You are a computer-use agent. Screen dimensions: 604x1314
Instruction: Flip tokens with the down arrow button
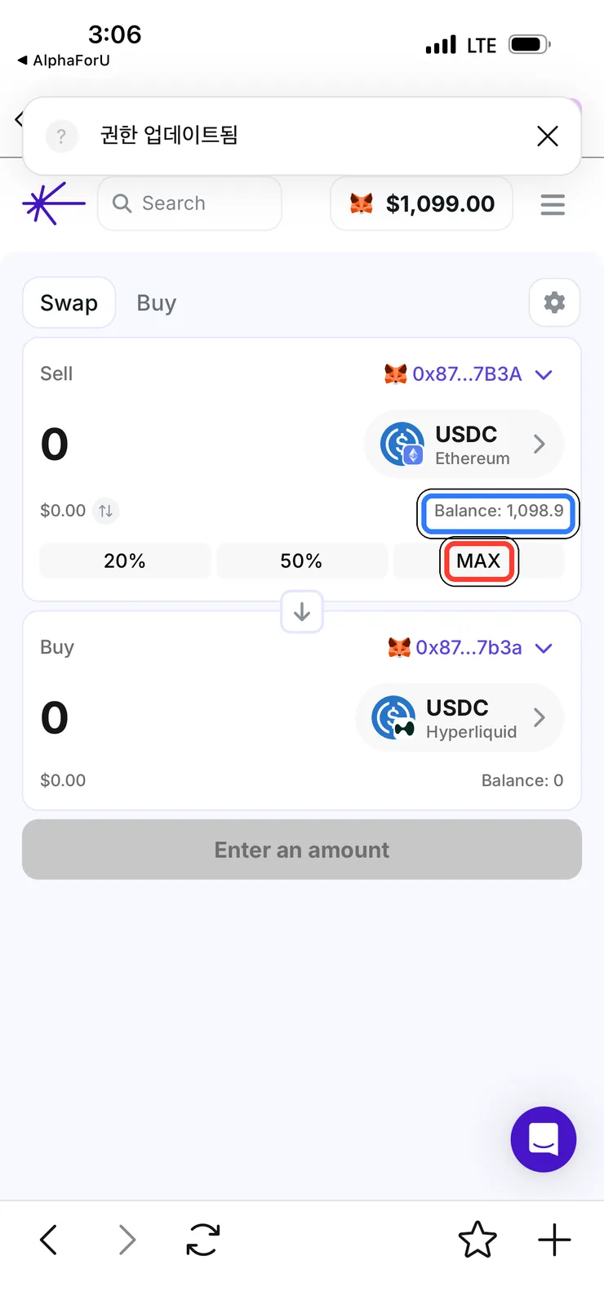pos(302,611)
